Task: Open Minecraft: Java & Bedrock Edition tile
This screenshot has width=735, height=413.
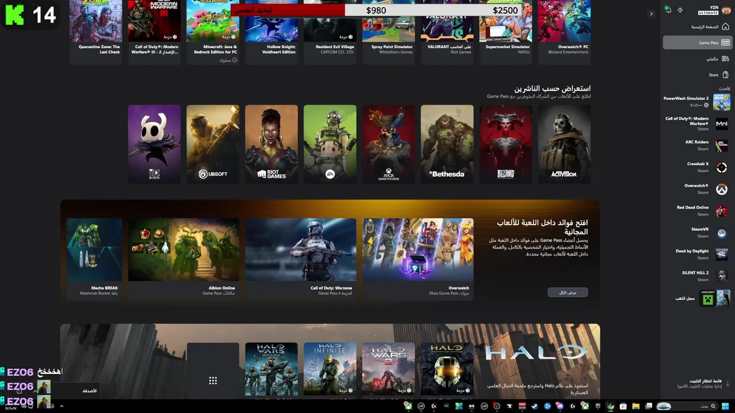Action: [x=212, y=32]
